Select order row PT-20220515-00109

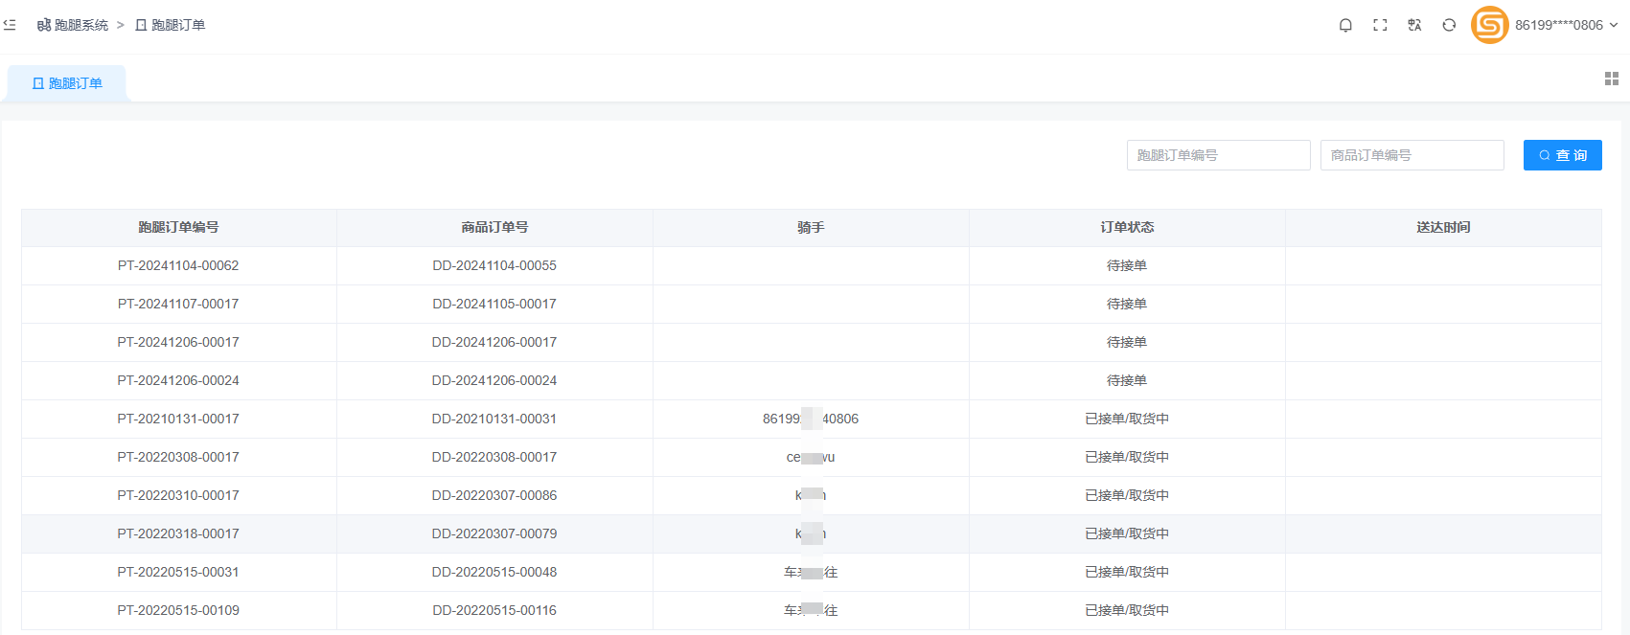pos(178,610)
